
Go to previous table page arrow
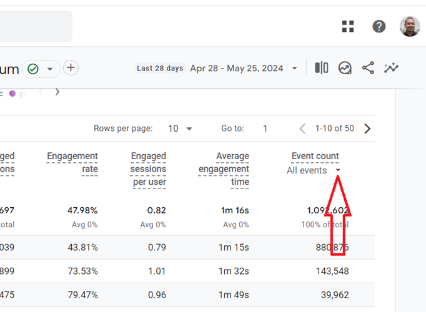[302, 129]
